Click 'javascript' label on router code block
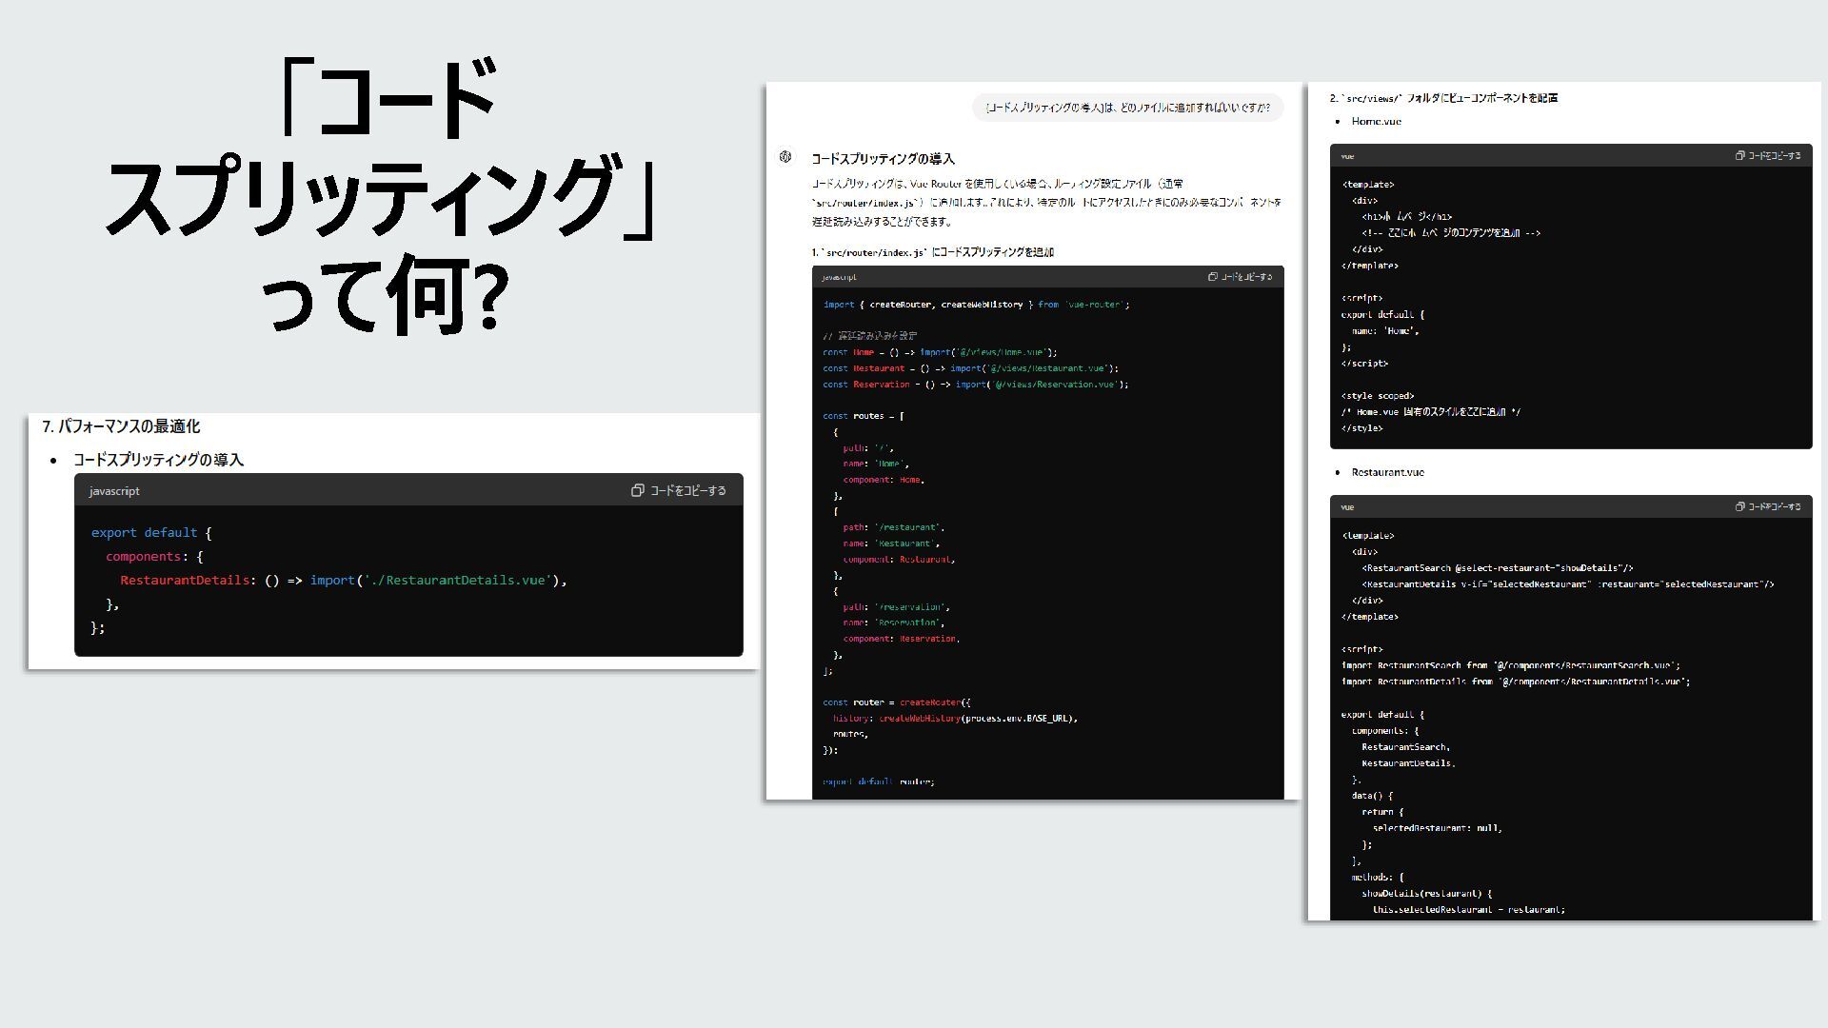Image resolution: width=1828 pixels, height=1028 pixels. pyautogui.click(x=839, y=277)
